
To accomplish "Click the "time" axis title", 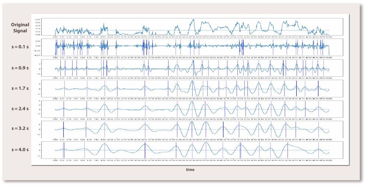I will [x=190, y=170].
